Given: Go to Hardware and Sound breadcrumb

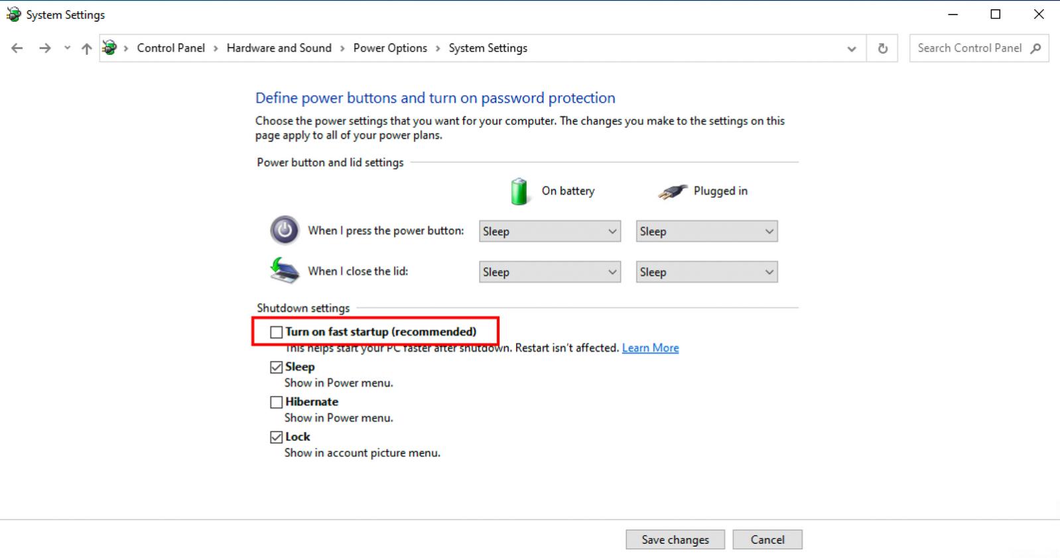Looking at the screenshot, I should (x=279, y=48).
